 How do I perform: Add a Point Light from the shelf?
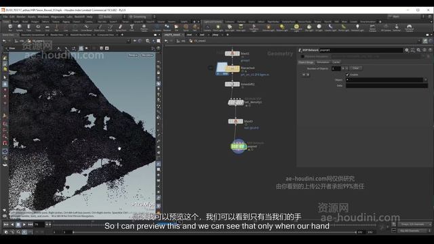click(218, 28)
